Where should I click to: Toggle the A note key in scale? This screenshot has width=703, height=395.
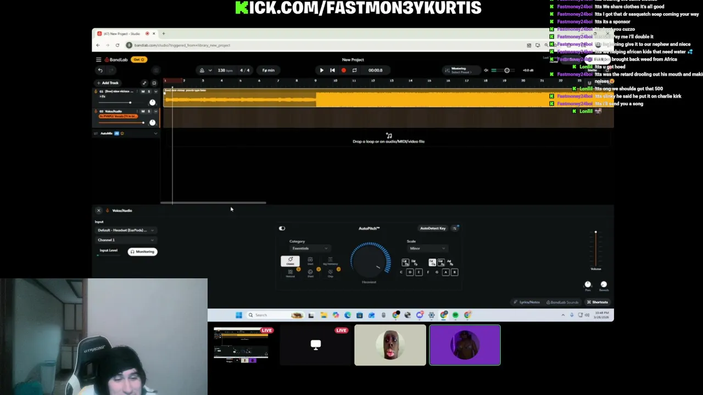click(445, 272)
